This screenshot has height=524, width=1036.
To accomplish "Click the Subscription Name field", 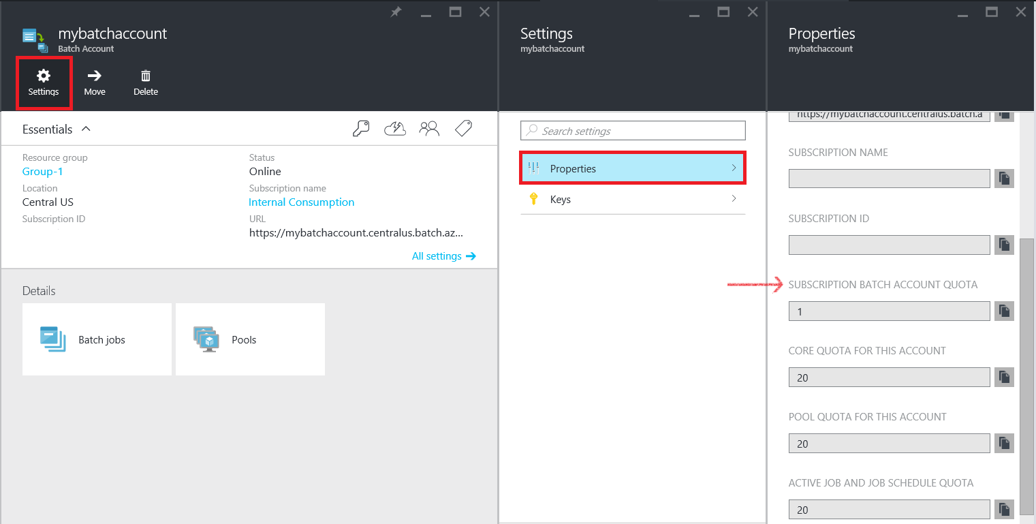I will pyautogui.click(x=889, y=179).
